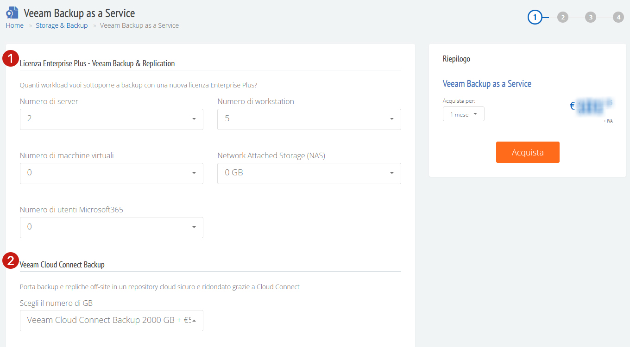Click the Scegli il numero di GB label
The image size is (630, 347).
[x=56, y=303]
